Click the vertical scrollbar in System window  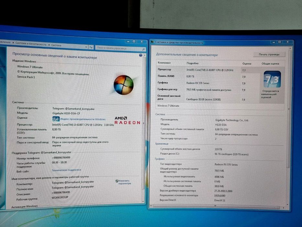point(144,124)
